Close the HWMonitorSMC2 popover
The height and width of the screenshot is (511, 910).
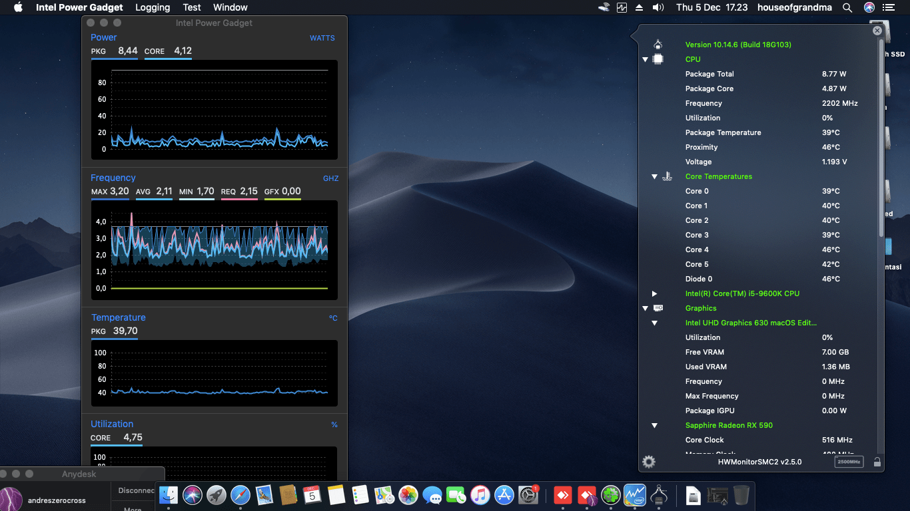point(877,31)
